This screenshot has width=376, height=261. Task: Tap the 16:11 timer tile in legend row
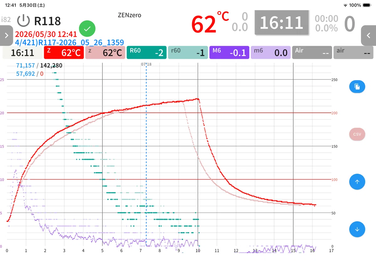pos(22,53)
